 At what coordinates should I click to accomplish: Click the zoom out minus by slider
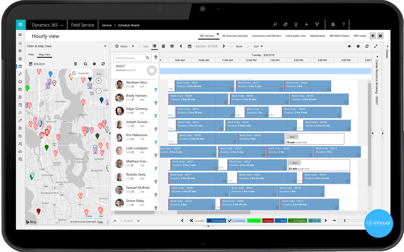[334, 220]
